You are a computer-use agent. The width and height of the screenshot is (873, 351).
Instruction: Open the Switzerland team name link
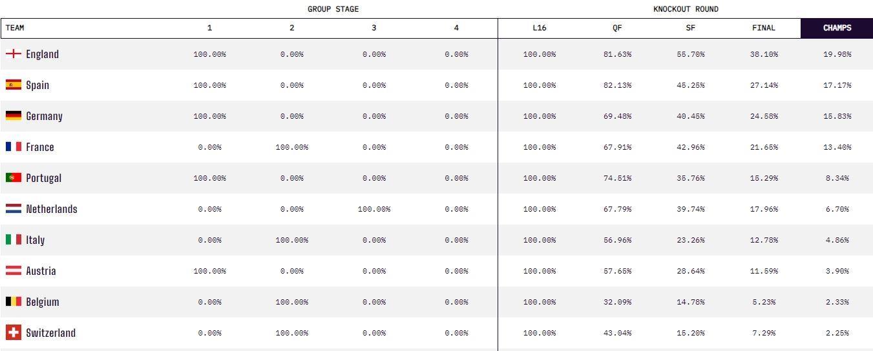pyautogui.click(x=50, y=333)
